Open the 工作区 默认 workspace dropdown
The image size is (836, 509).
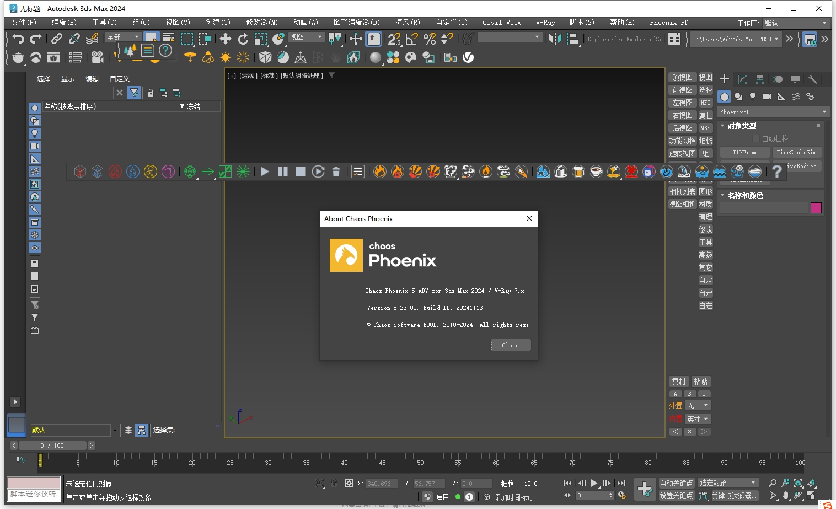pyautogui.click(x=796, y=23)
